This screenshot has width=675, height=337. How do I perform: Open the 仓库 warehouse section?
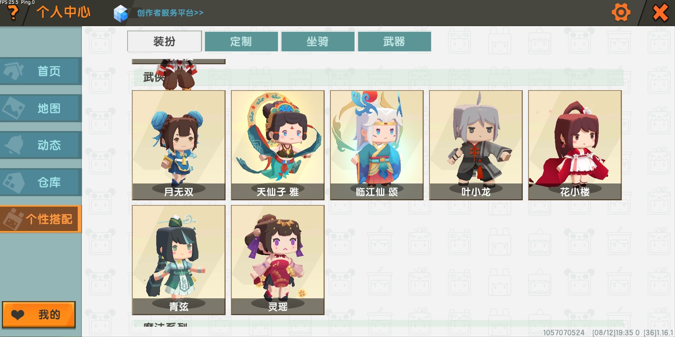pyautogui.click(x=41, y=182)
